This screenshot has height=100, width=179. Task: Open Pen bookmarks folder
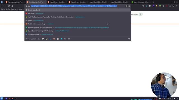(x=3, y=9)
